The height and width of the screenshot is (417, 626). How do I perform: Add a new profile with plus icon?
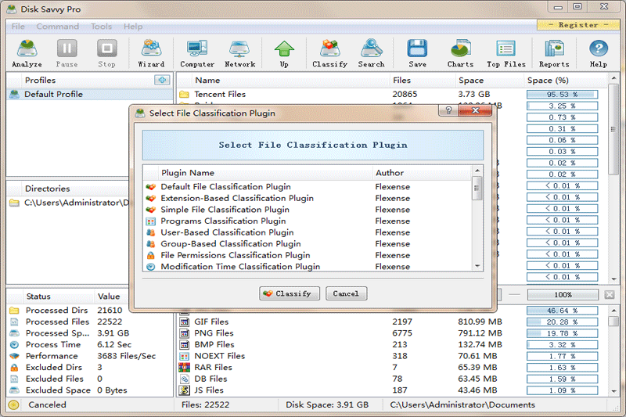click(161, 80)
